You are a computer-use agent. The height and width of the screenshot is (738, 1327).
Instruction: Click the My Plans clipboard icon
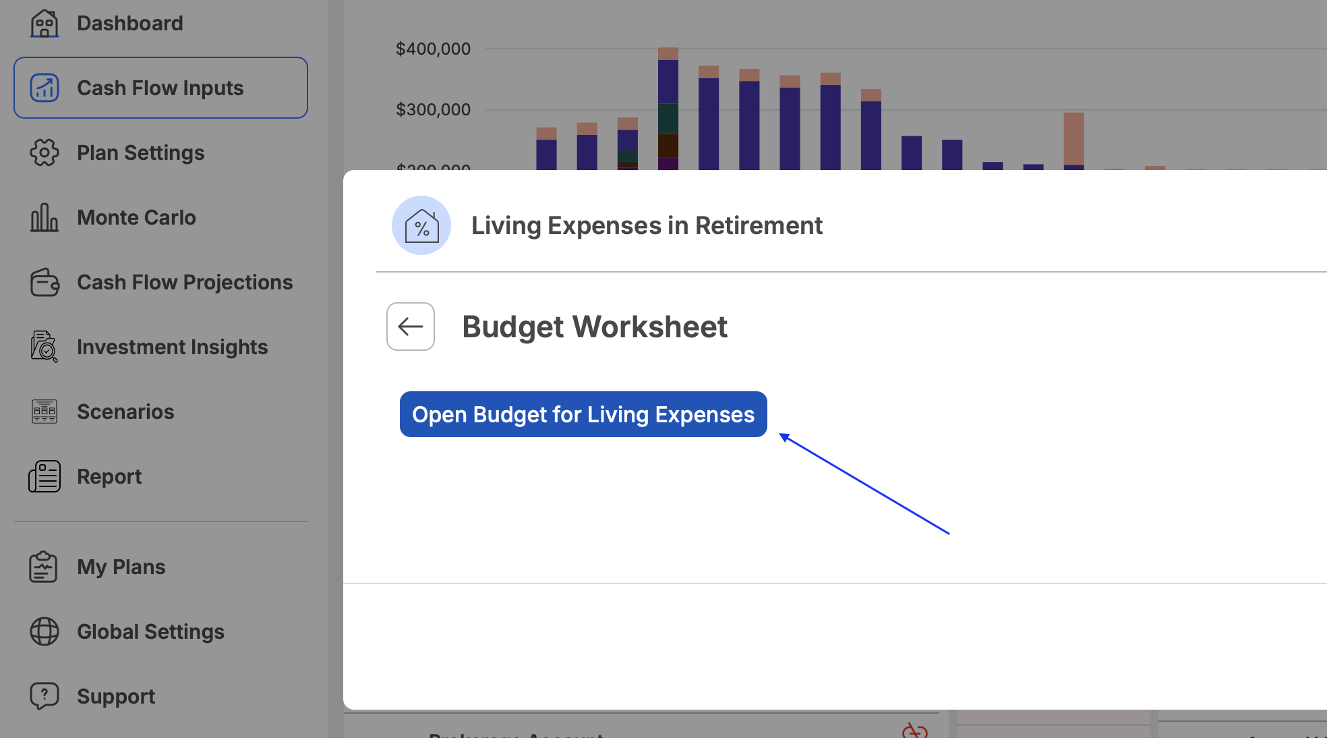tap(43, 567)
